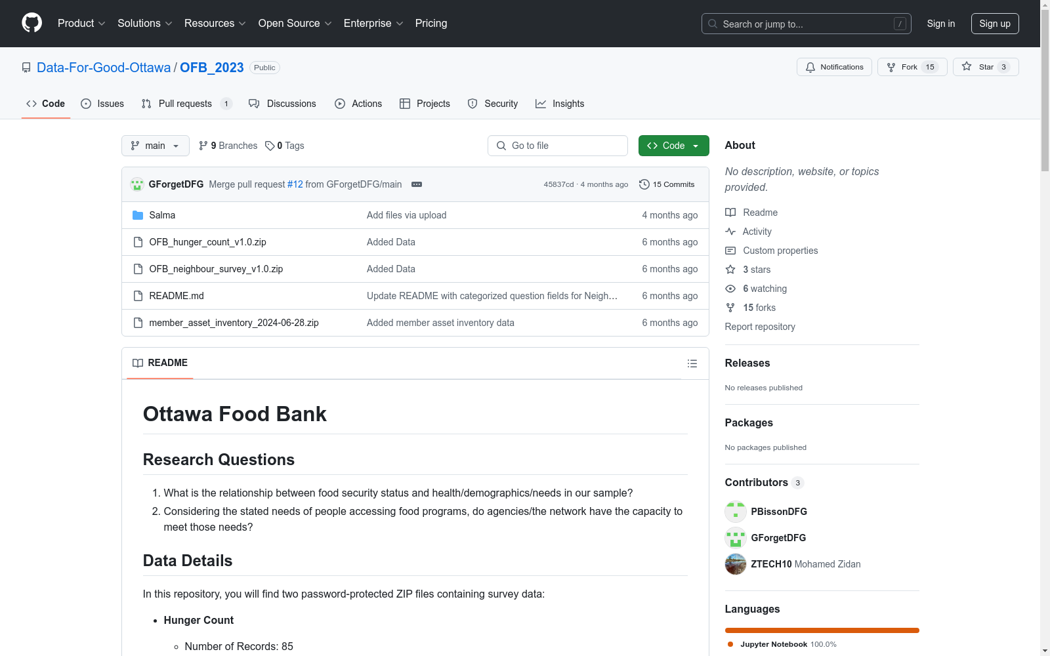The height and width of the screenshot is (656, 1050).
Task: Open the Packages heading link
Action: [749, 423]
